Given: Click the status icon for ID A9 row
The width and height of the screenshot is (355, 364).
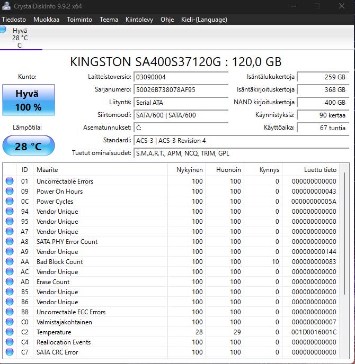Looking at the screenshot, I should (x=10, y=251).
